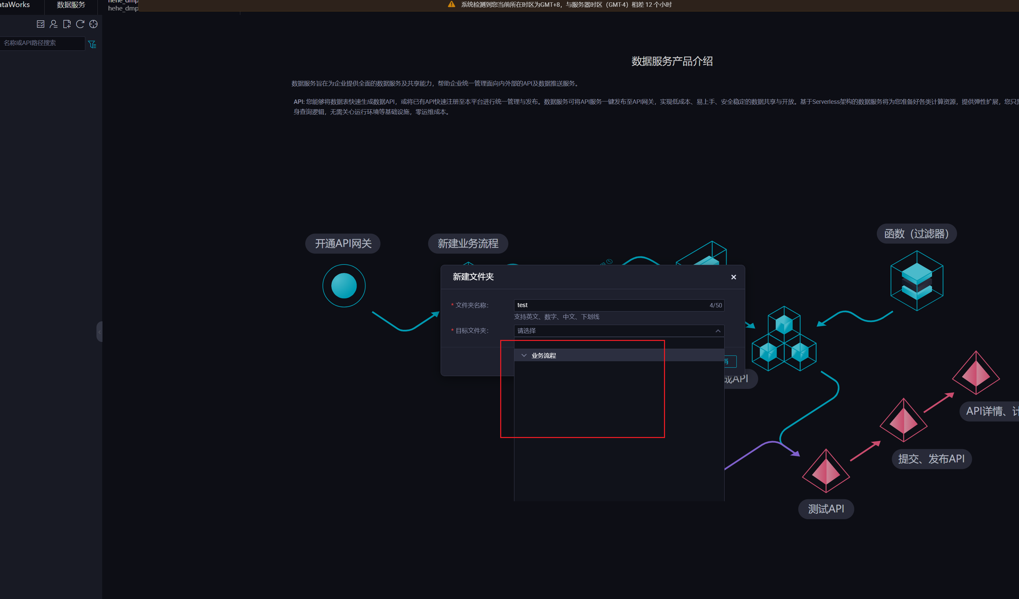
Task: Close the 新建文件夹 dialog with X
Action: pyautogui.click(x=733, y=277)
